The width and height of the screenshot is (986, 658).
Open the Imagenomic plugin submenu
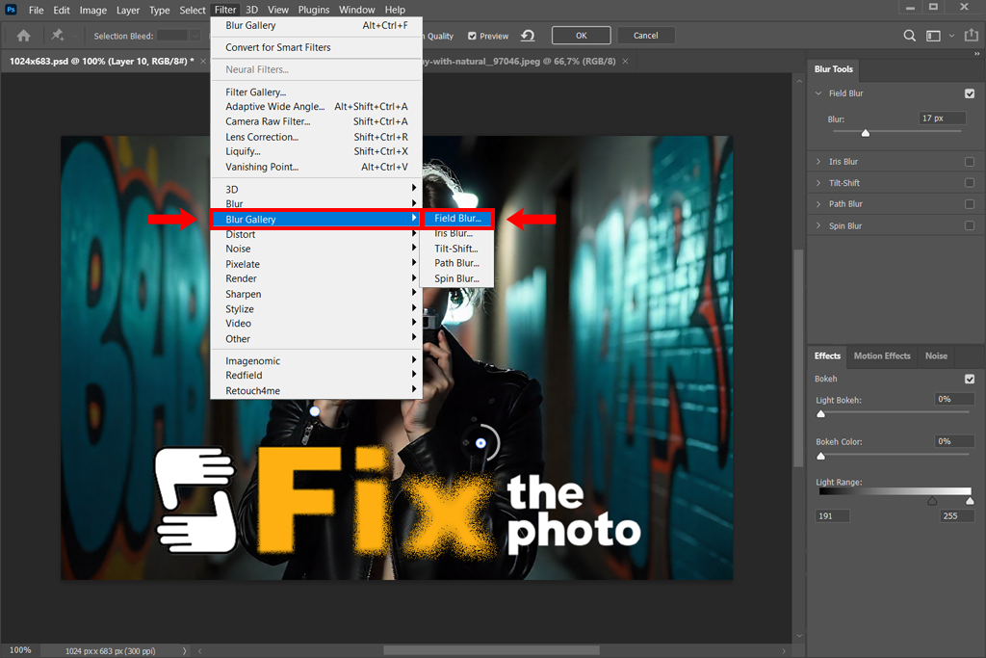click(x=316, y=360)
